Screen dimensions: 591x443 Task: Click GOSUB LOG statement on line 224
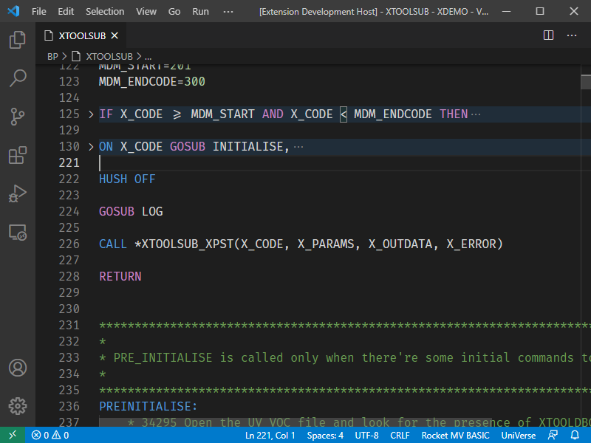pyautogui.click(x=131, y=211)
